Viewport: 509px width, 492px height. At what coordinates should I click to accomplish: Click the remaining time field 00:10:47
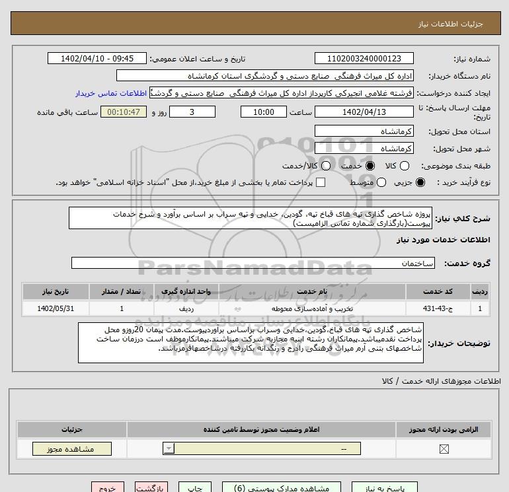[124, 112]
